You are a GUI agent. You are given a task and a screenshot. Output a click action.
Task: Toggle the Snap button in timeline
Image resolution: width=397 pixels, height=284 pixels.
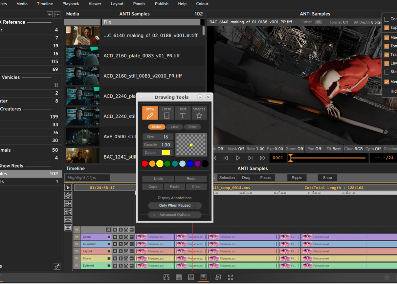327,178
